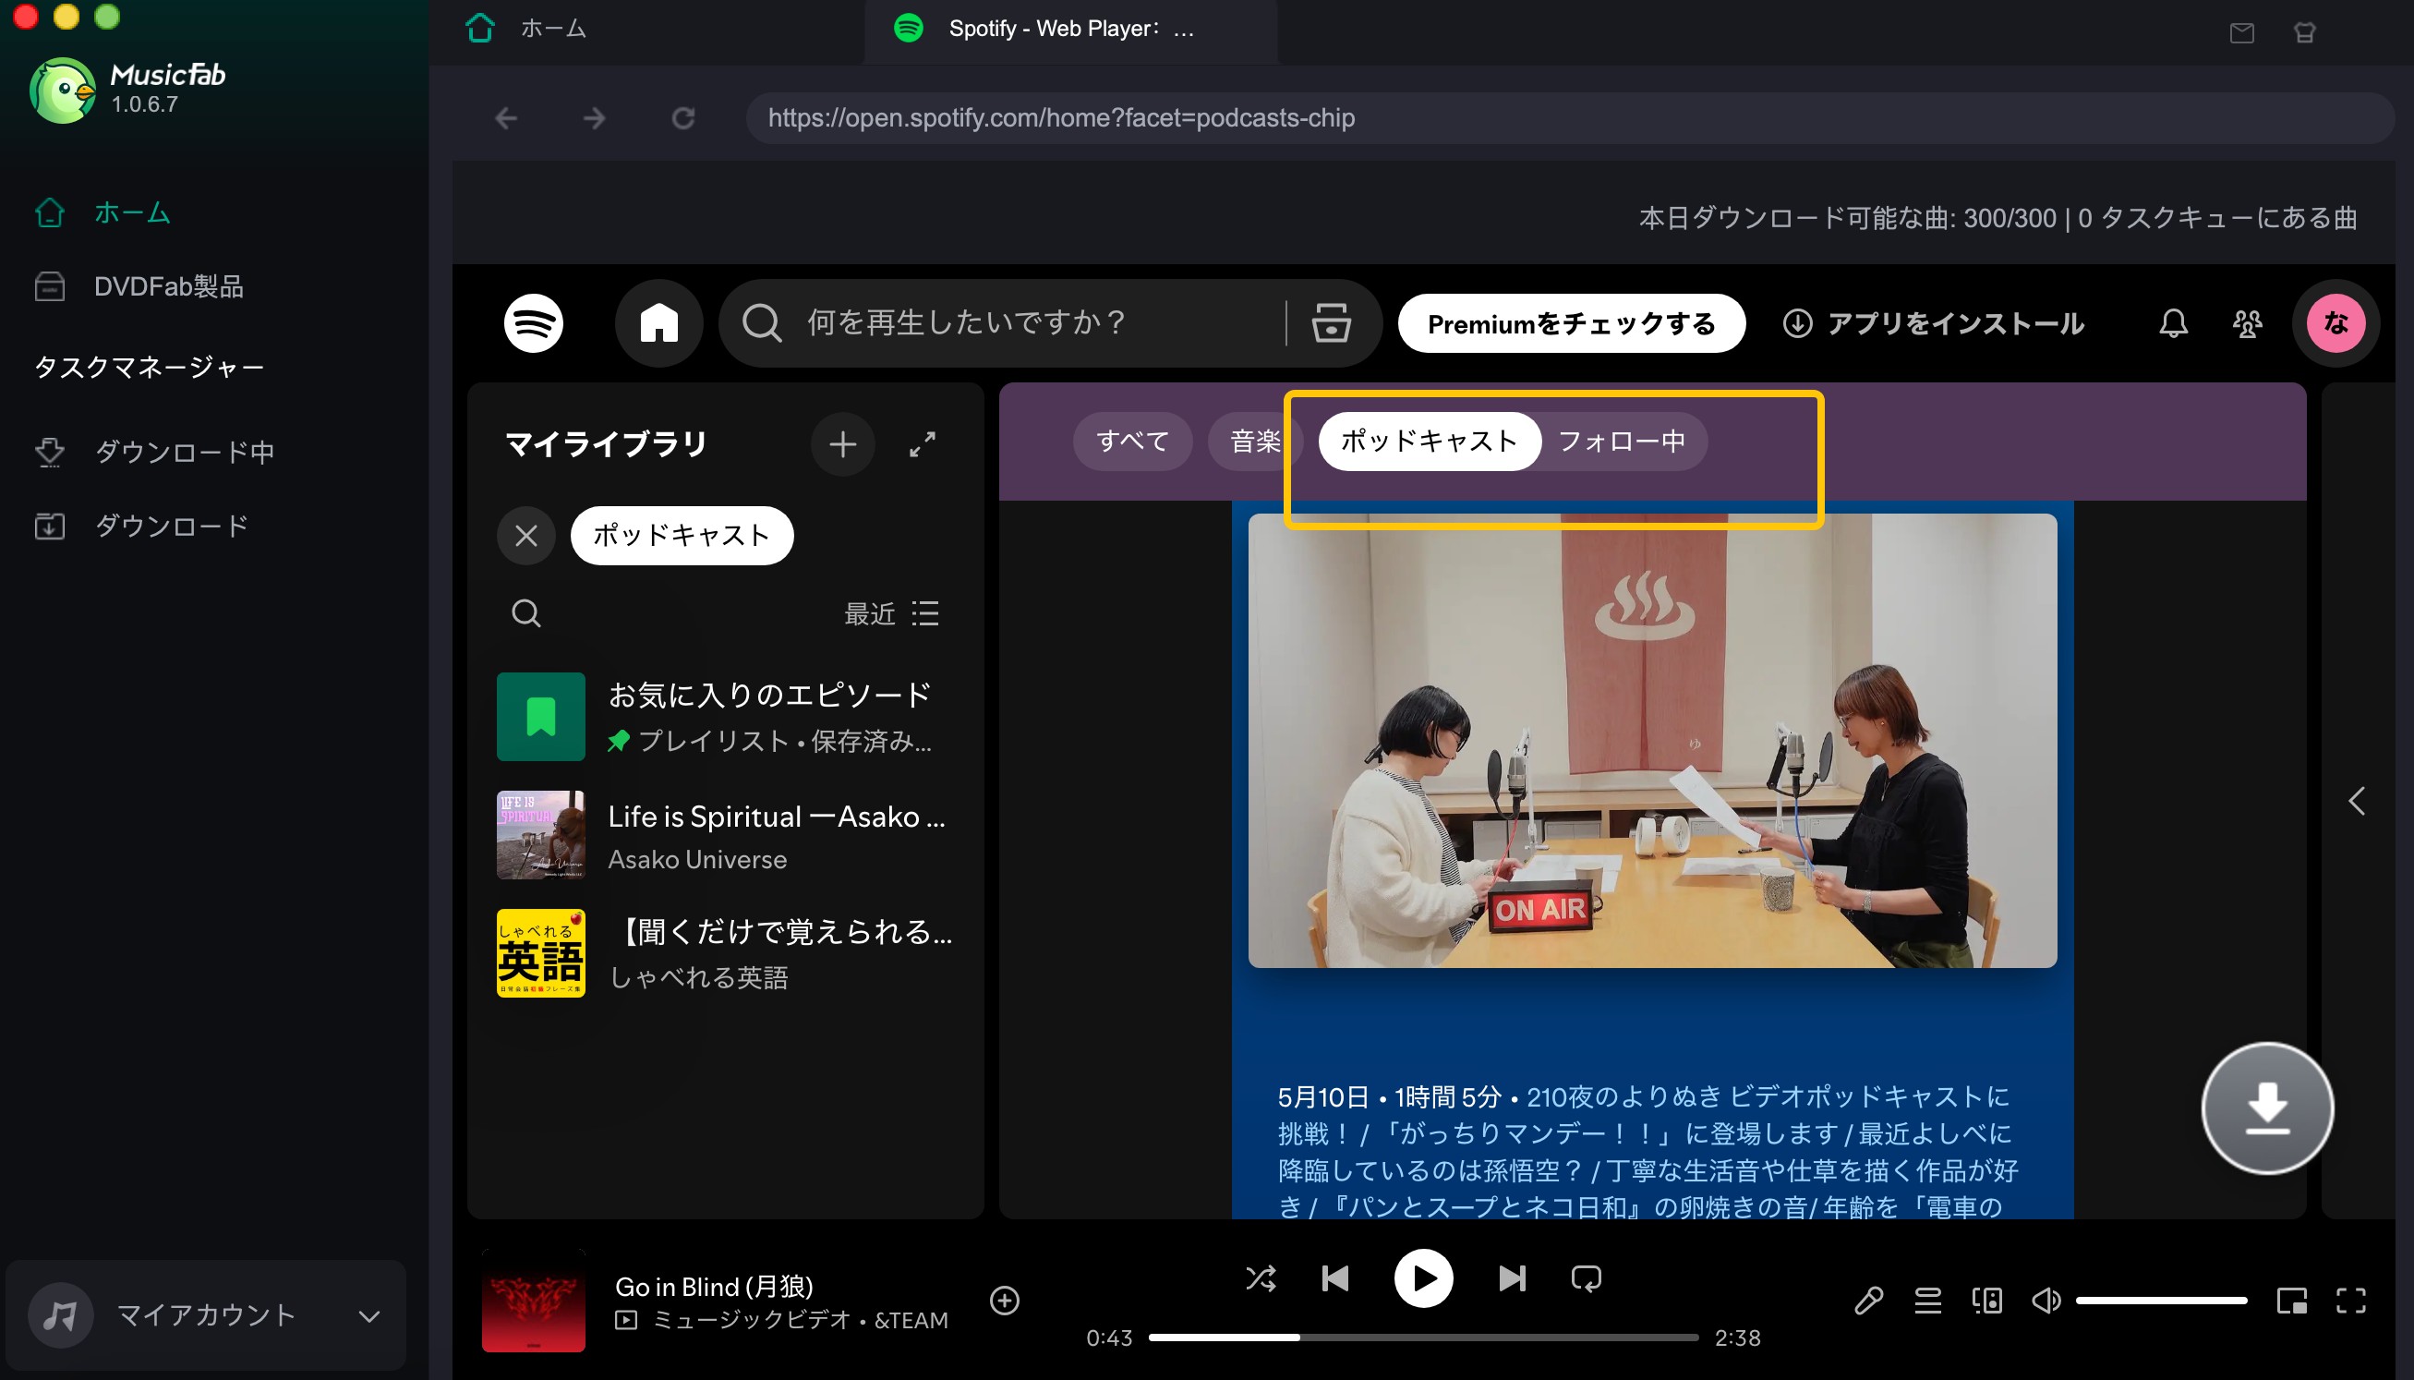Click the ON AIR podcast episode thumbnail
2414x1380 pixels.
(1652, 741)
